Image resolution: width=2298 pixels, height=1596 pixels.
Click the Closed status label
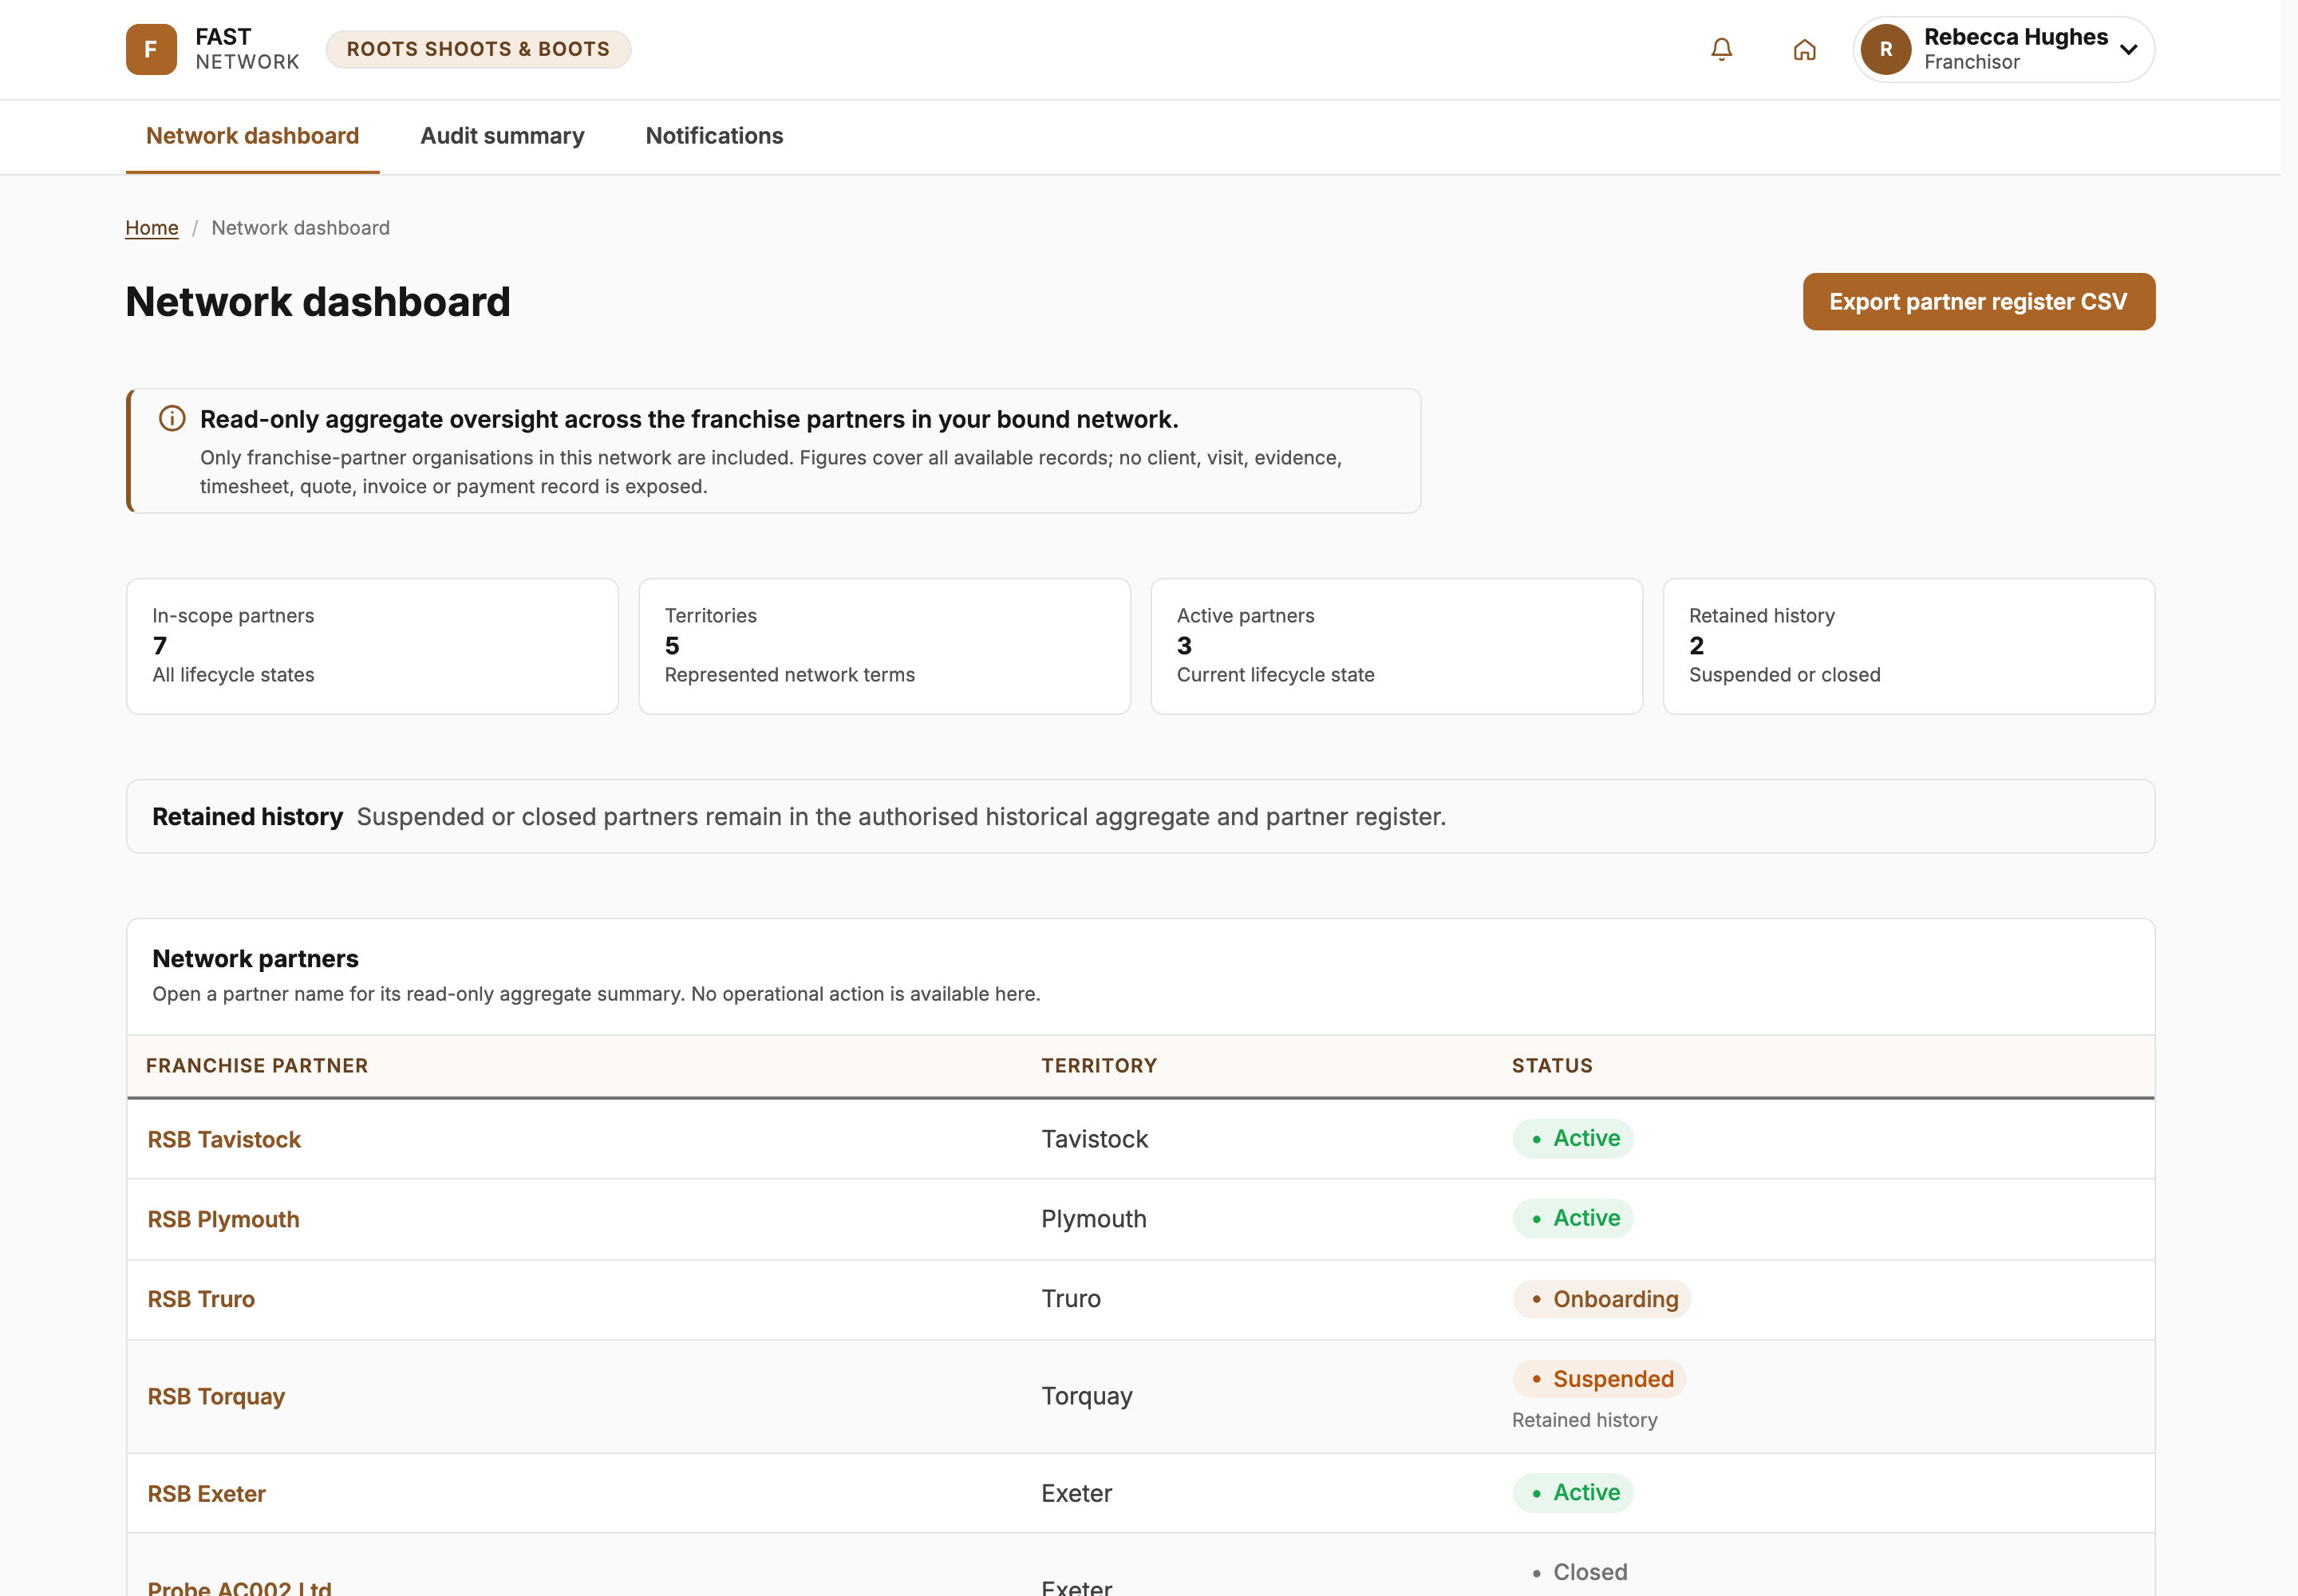point(1579,1572)
